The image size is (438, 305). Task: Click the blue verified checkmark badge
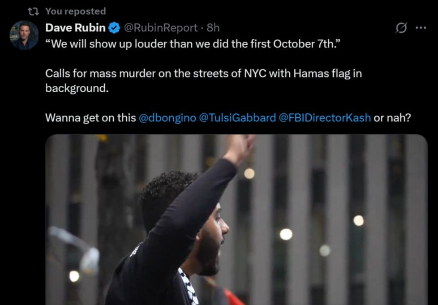pos(114,28)
